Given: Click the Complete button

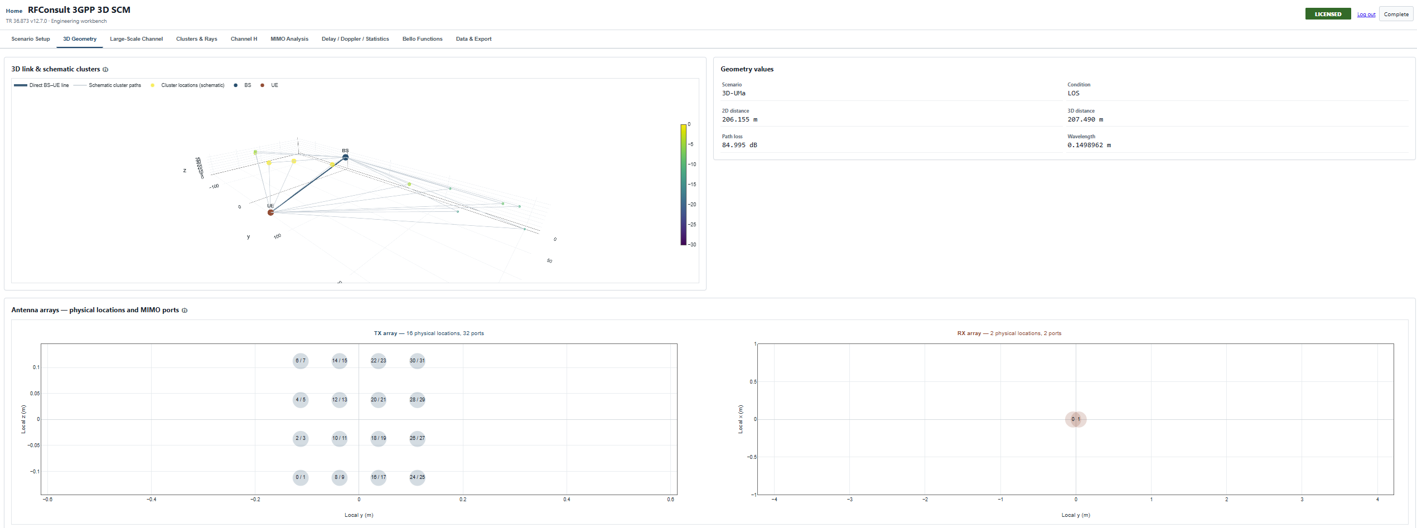Looking at the screenshot, I should coord(1396,14).
